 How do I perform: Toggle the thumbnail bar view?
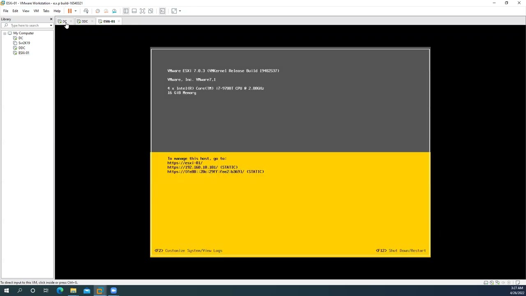pyautogui.click(x=134, y=11)
